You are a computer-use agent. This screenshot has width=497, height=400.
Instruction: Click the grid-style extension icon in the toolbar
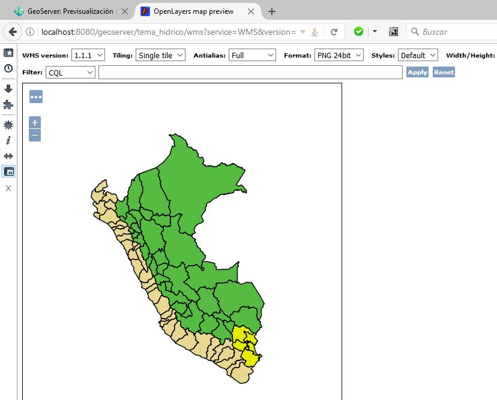pyautogui.click(x=393, y=31)
